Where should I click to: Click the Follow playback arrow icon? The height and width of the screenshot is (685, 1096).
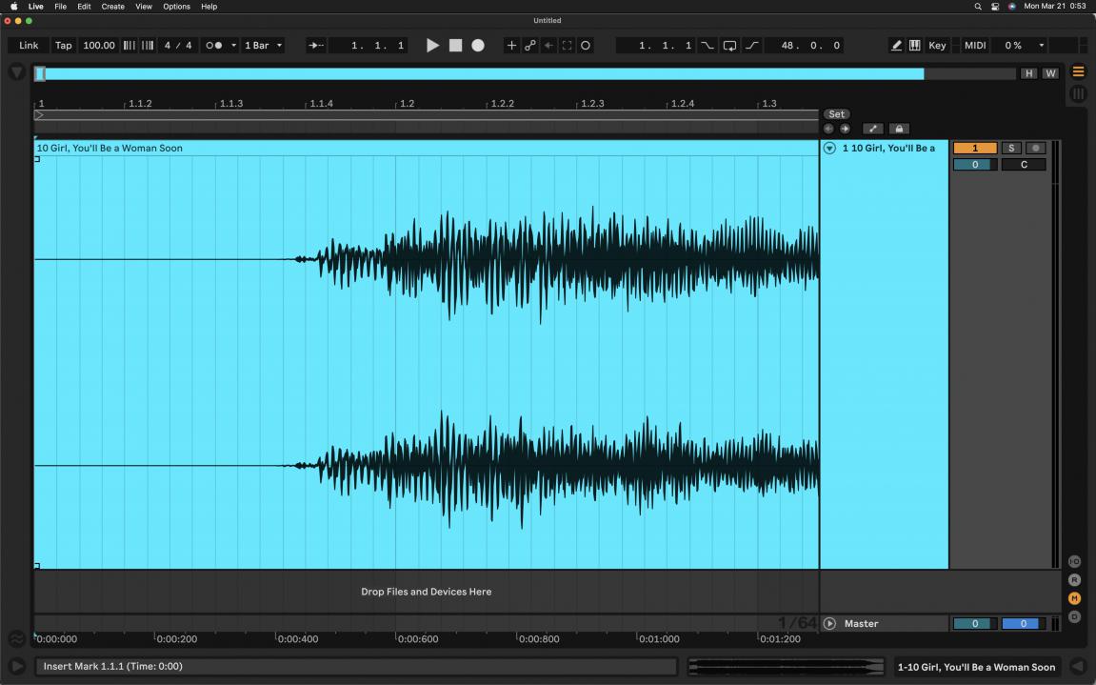point(316,46)
